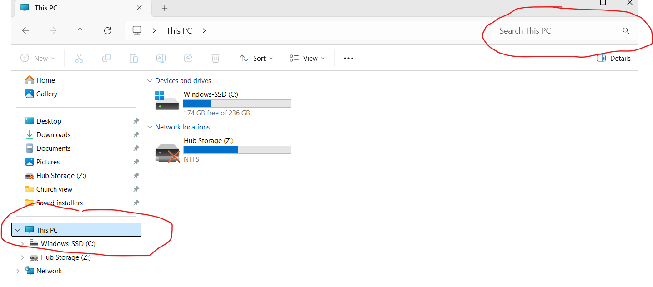Image resolution: width=653 pixels, height=287 pixels.
Task: Expand the Network tree node chevron
Action: [x=18, y=271]
